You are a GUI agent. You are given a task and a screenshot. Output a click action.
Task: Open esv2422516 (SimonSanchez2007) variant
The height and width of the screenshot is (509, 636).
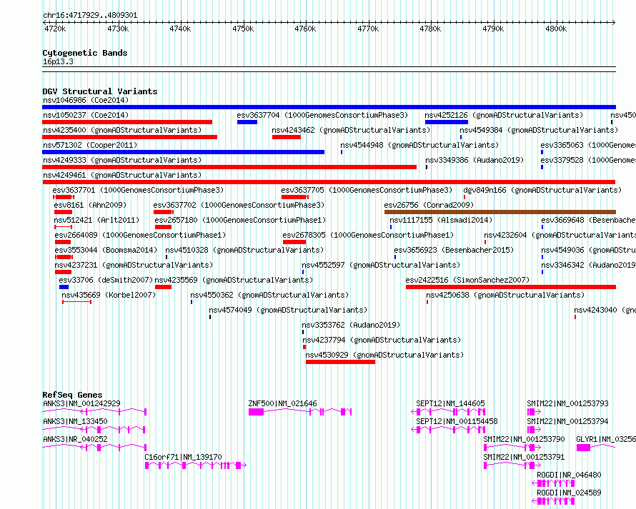[x=467, y=280]
